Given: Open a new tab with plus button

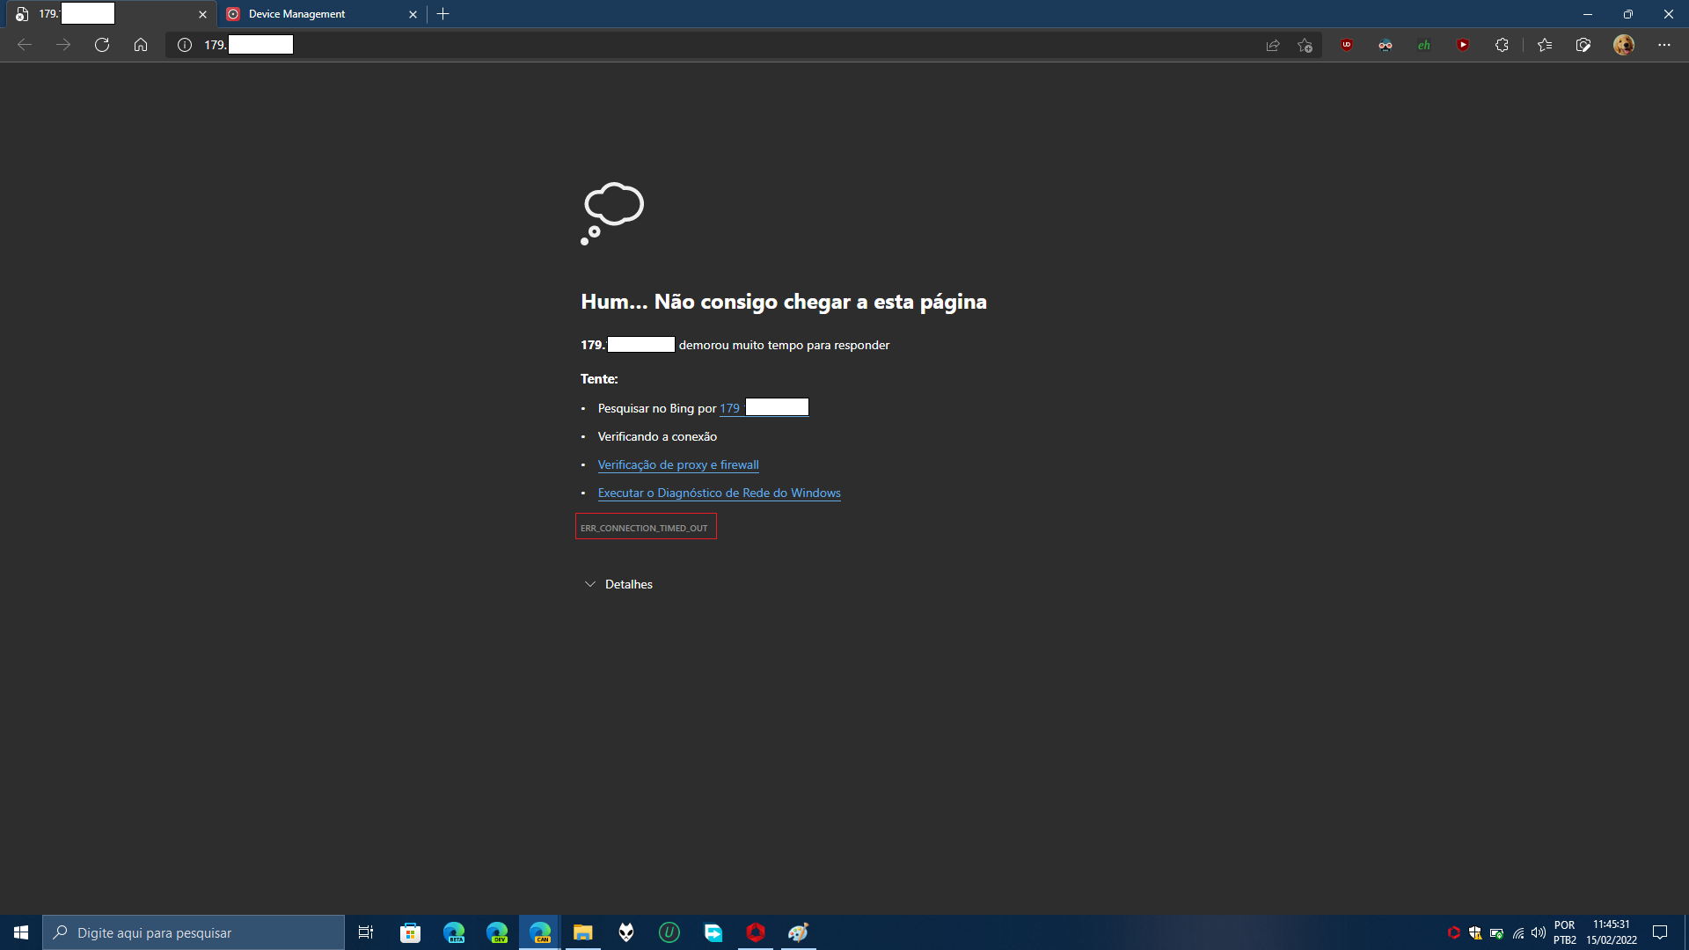Looking at the screenshot, I should click(443, 14).
